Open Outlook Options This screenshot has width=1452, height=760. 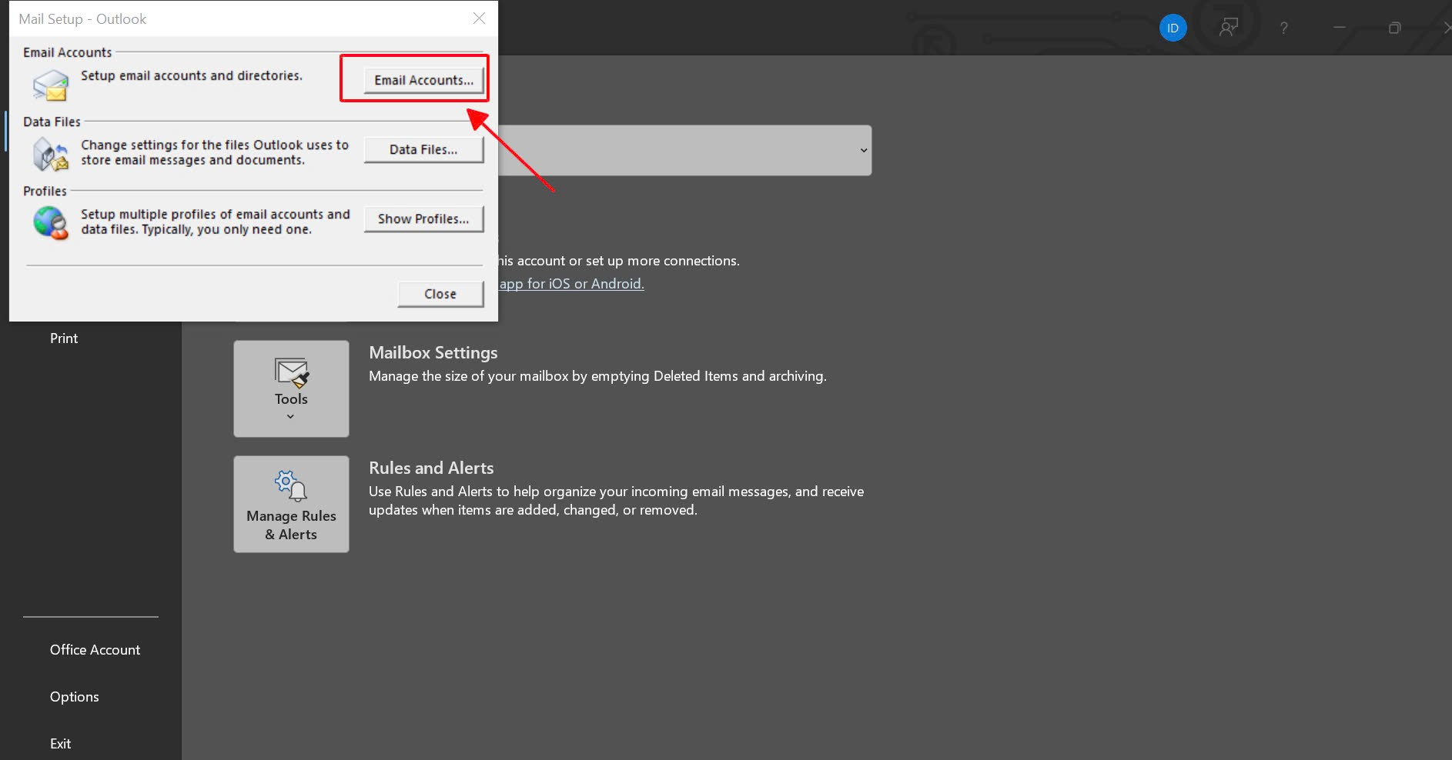[x=74, y=697]
